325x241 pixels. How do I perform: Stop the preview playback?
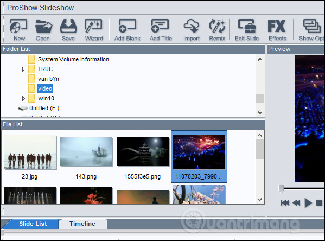click(319, 202)
